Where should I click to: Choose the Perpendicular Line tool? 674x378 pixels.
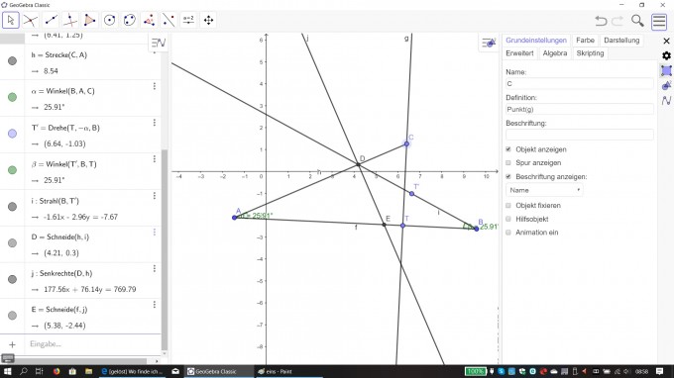(70, 20)
